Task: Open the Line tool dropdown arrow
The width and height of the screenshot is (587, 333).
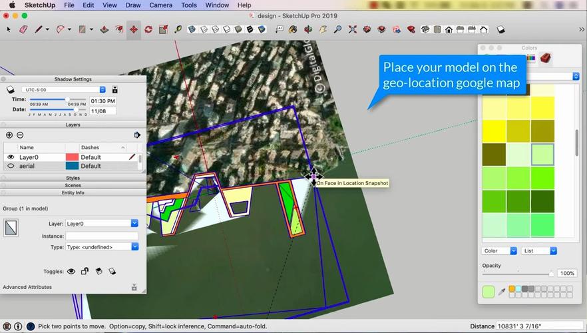Action: 47,29
